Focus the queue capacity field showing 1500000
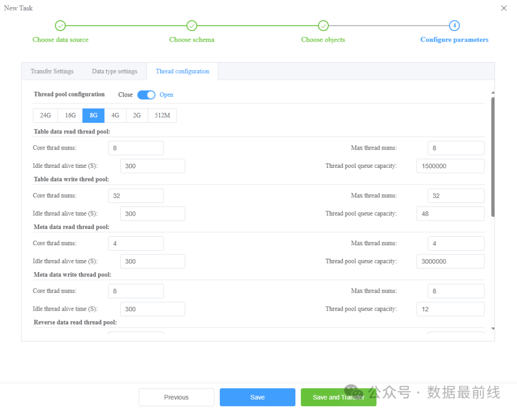 click(x=450, y=166)
